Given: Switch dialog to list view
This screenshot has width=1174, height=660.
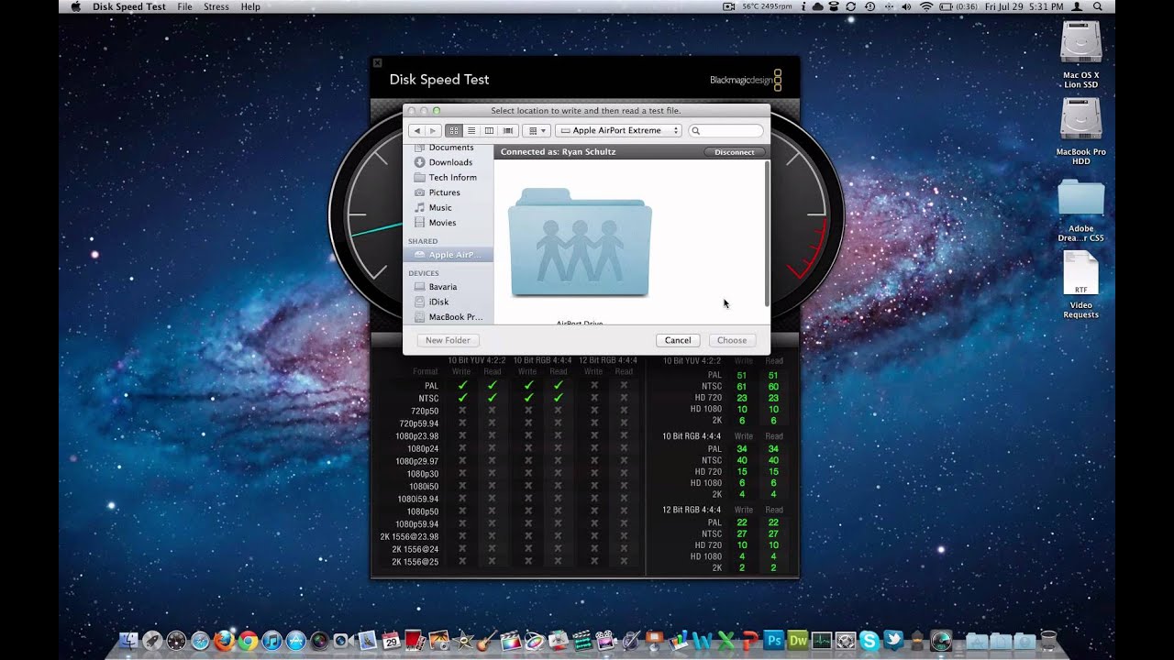Looking at the screenshot, I should pyautogui.click(x=471, y=130).
